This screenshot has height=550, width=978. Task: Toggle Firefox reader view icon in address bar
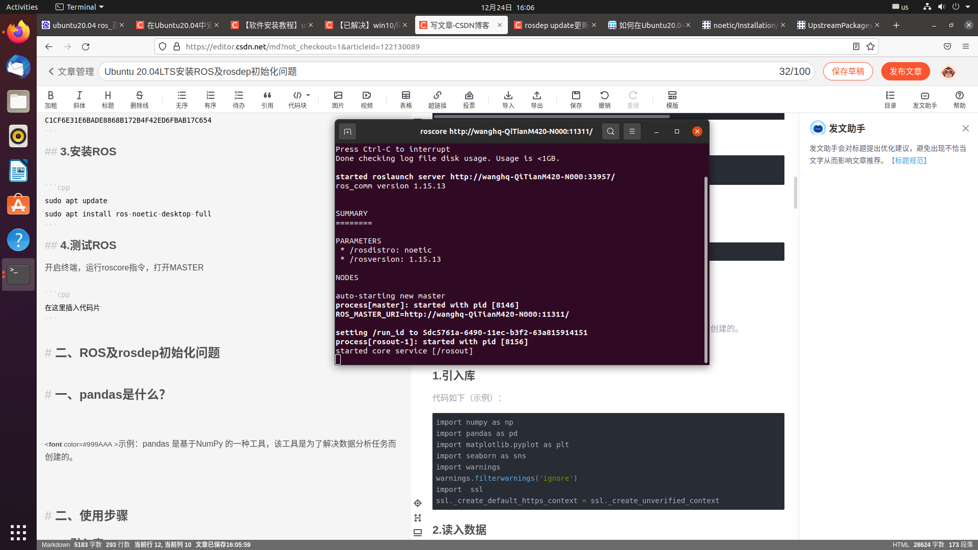856,46
